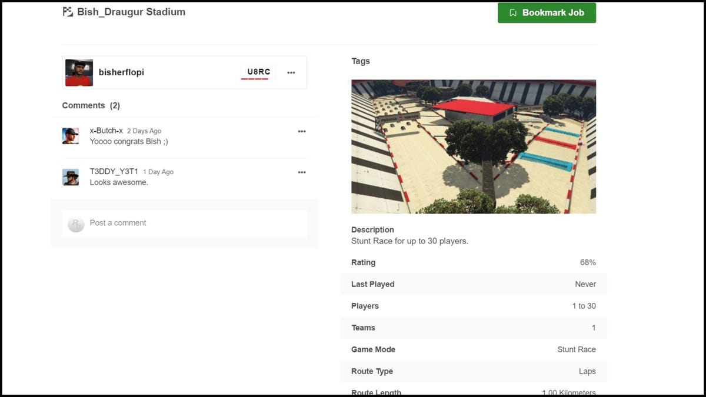Click bisherflopi's profile avatar
The width and height of the screenshot is (706, 397).
pyautogui.click(x=78, y=72)
